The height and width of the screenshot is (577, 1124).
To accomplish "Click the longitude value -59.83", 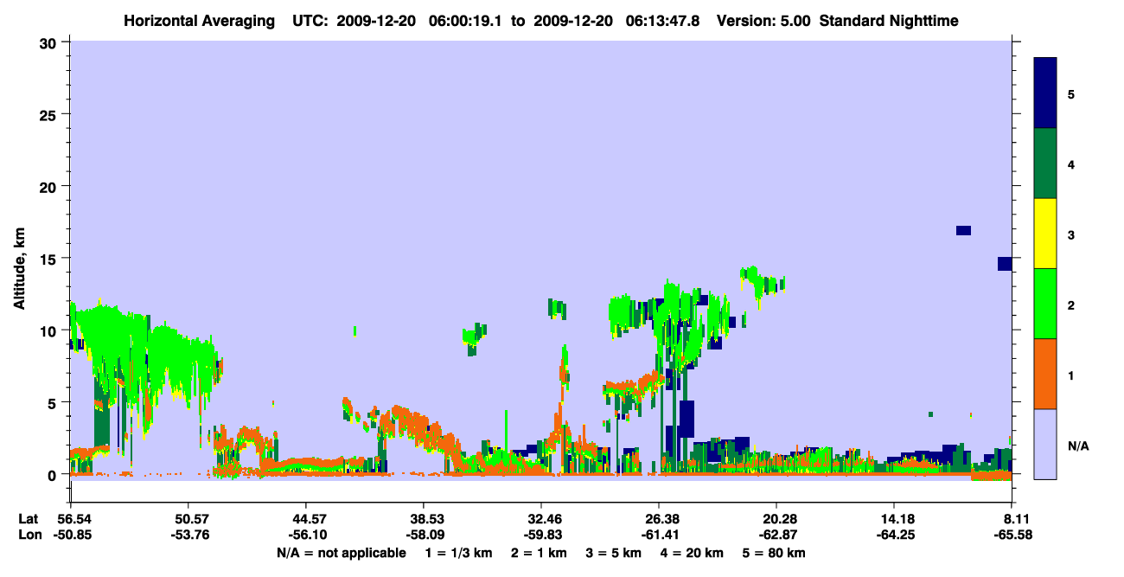I will [x=541, y=535].
